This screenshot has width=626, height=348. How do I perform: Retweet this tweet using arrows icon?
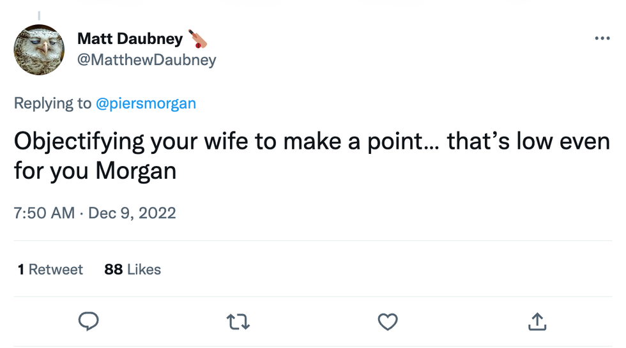(238, 322)
